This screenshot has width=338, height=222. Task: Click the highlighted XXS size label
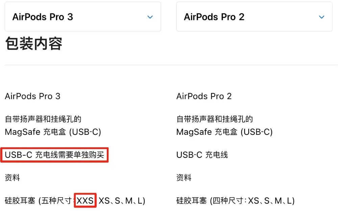click(x=85, y=200)
